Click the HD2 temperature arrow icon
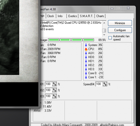 click(86, 65)
